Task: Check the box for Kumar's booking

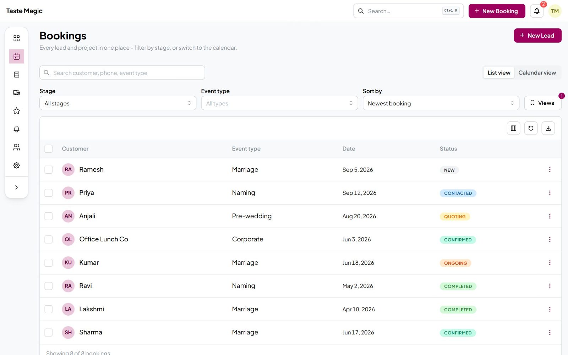Action: [49, 263]
